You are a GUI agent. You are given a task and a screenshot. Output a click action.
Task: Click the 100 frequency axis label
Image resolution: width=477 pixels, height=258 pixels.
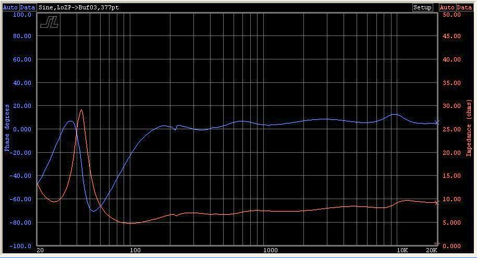[x=136, y=250]
